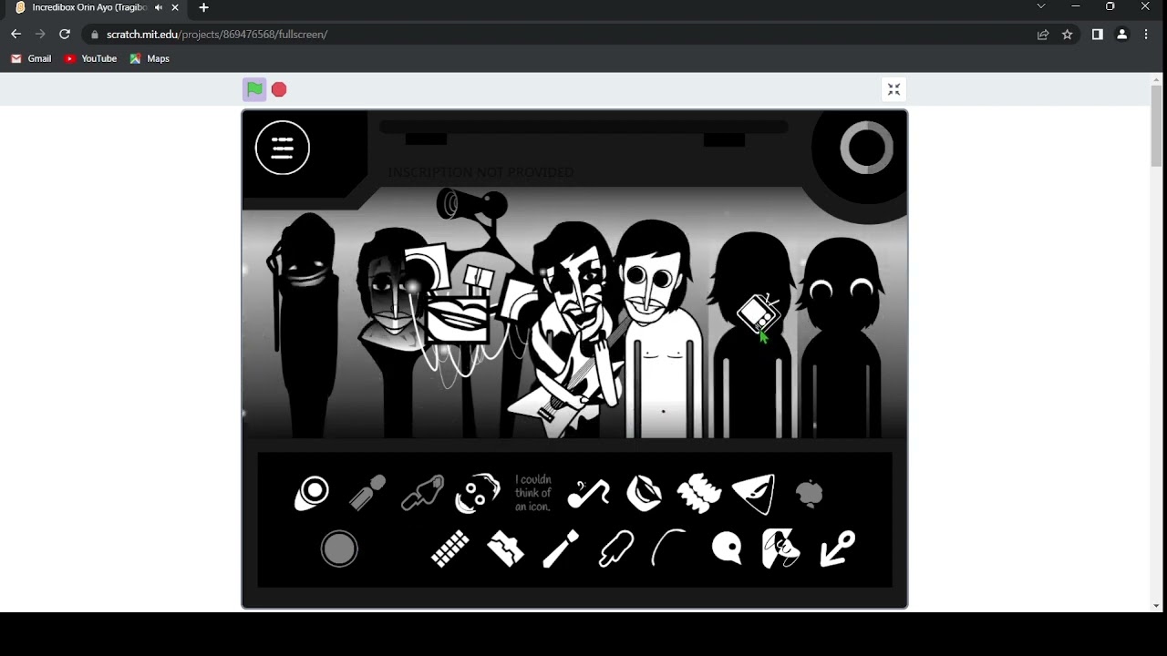View site information via the lock icon

click(94, 35)
